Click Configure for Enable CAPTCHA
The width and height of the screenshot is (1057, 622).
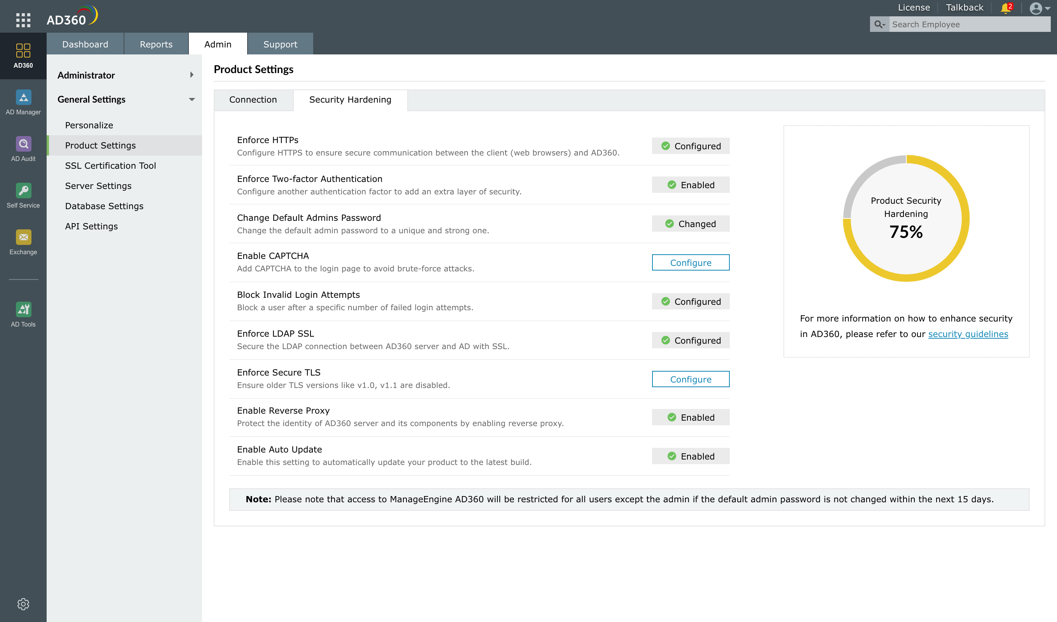tap(690, 263)
